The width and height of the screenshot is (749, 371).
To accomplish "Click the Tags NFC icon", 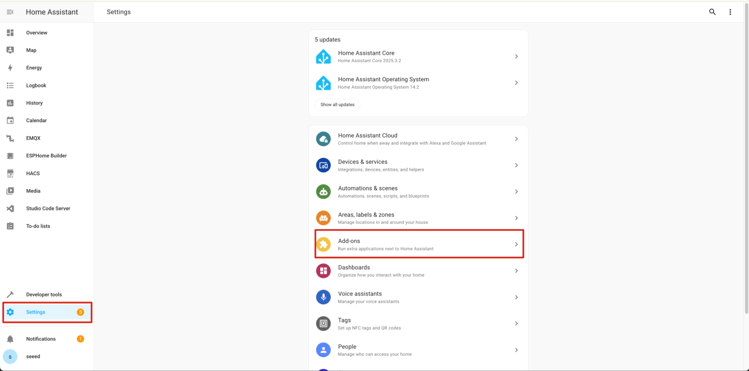I will 323,324.
